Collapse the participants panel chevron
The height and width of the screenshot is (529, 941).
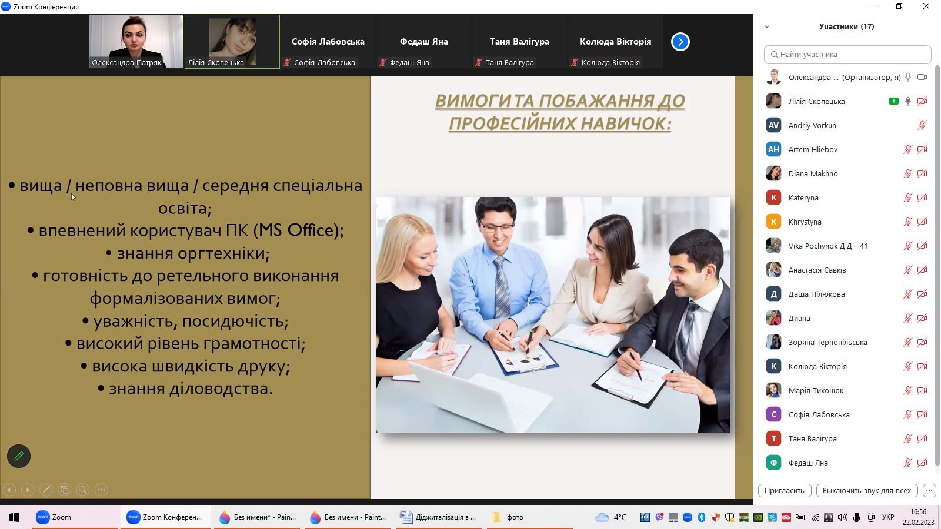[767, 26]
